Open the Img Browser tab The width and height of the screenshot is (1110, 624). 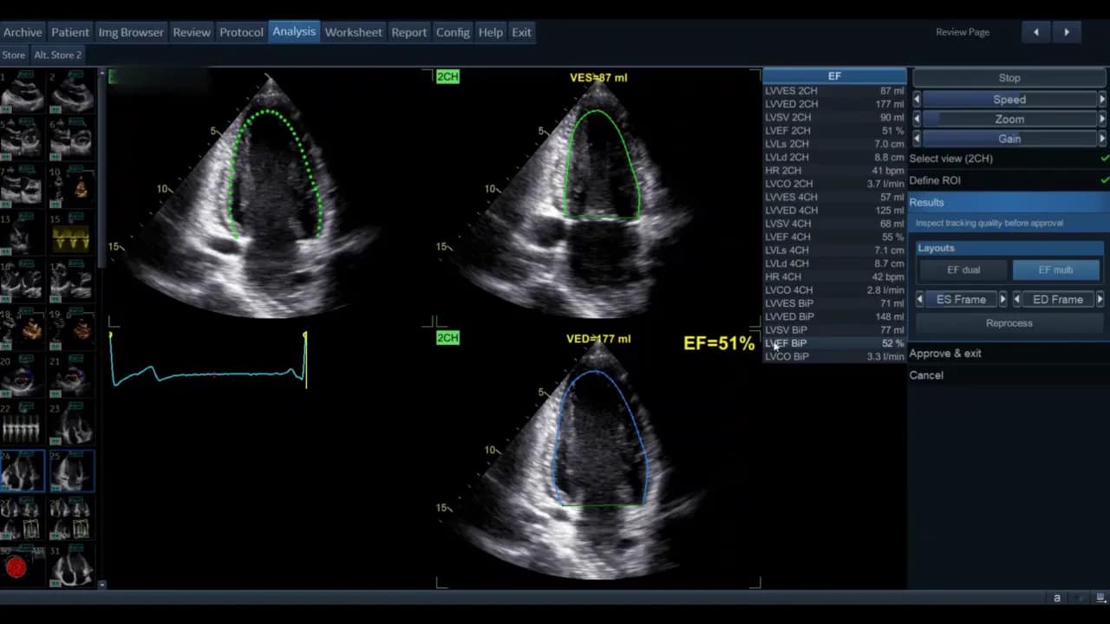pyautogui.click(x=131, y=32)
